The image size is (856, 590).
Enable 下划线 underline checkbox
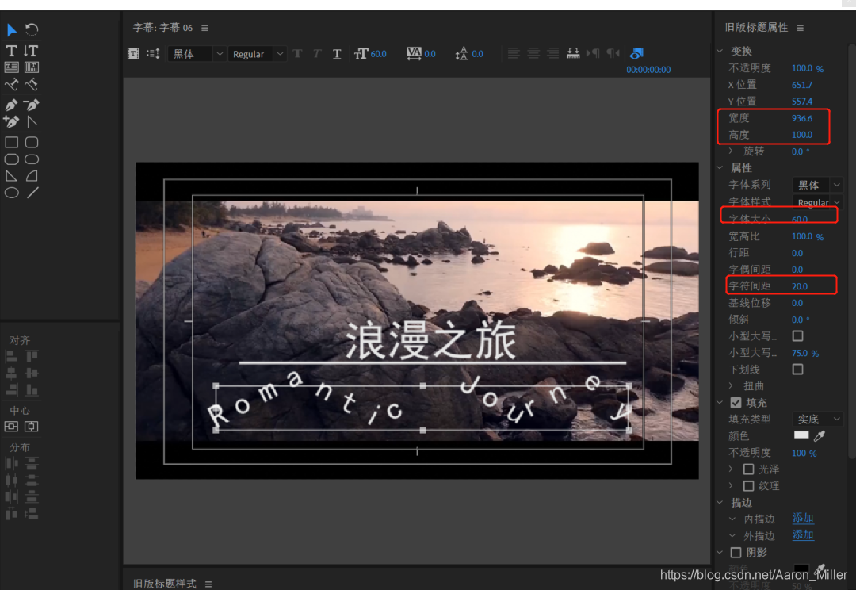click(x=797, y=370)
